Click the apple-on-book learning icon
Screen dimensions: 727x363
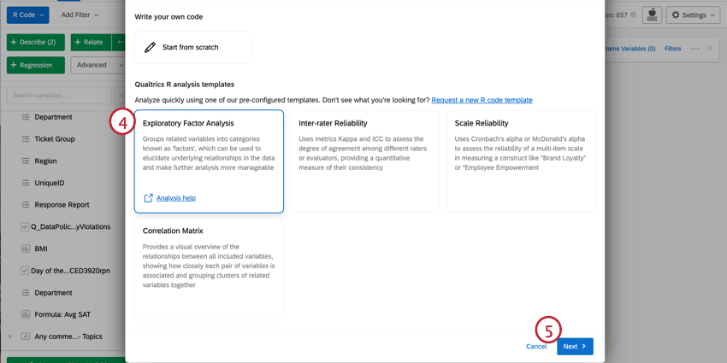coord(652,15)
